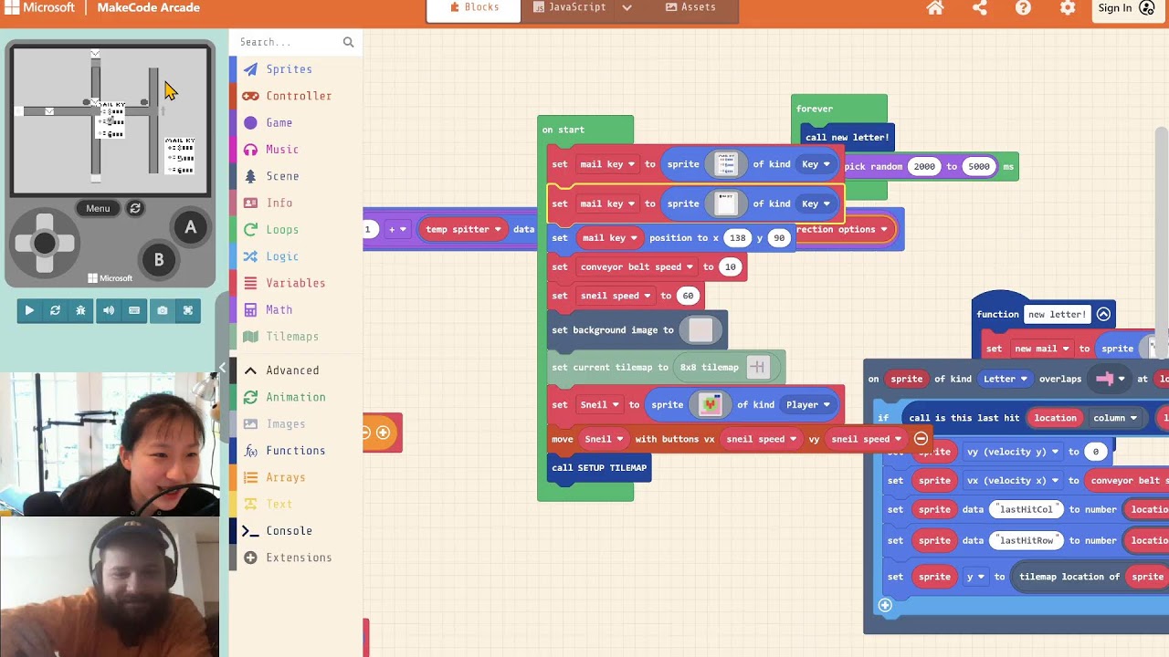Image resolution: width=1169 pixels, height=657 pixels.
Task: Open Player kind dropdown in set Sneil block
Action: [x=808, y=404]
